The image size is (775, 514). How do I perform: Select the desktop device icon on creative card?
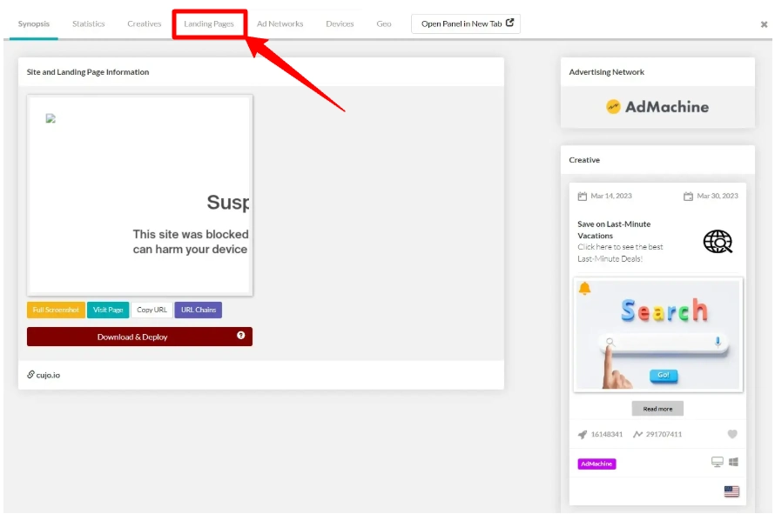[x=716, y=461]
